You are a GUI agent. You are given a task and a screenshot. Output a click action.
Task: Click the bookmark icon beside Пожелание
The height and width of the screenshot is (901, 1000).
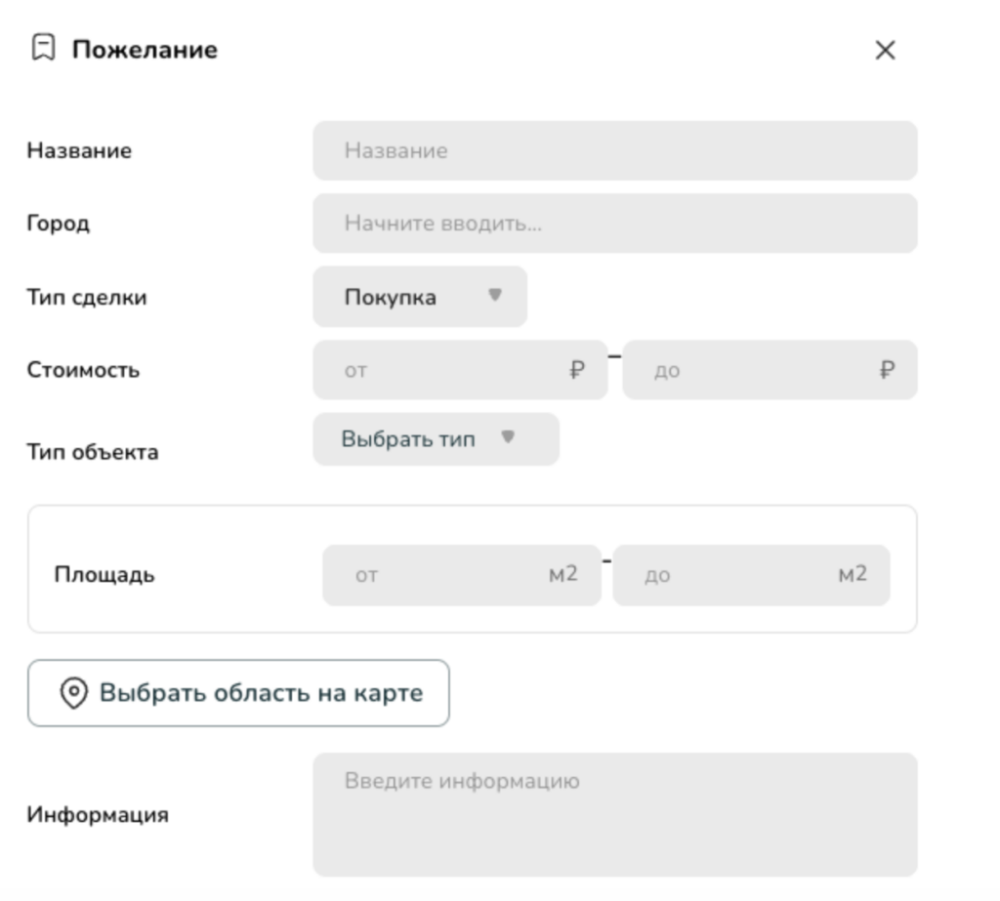pos(42,50)
